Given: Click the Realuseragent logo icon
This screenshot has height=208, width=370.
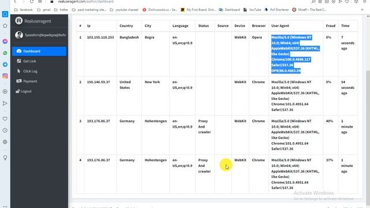Looking at the screenshot, I should click(18, 21).
